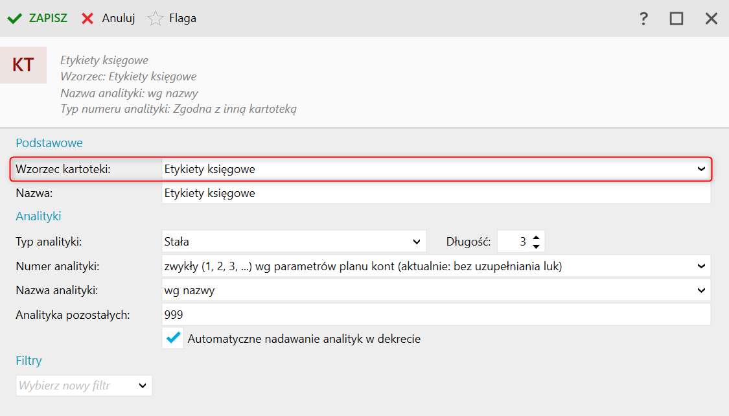This screenshot has width=729, height=416.
Task: Open help with the question mark icon
Action: pos(643,19)
